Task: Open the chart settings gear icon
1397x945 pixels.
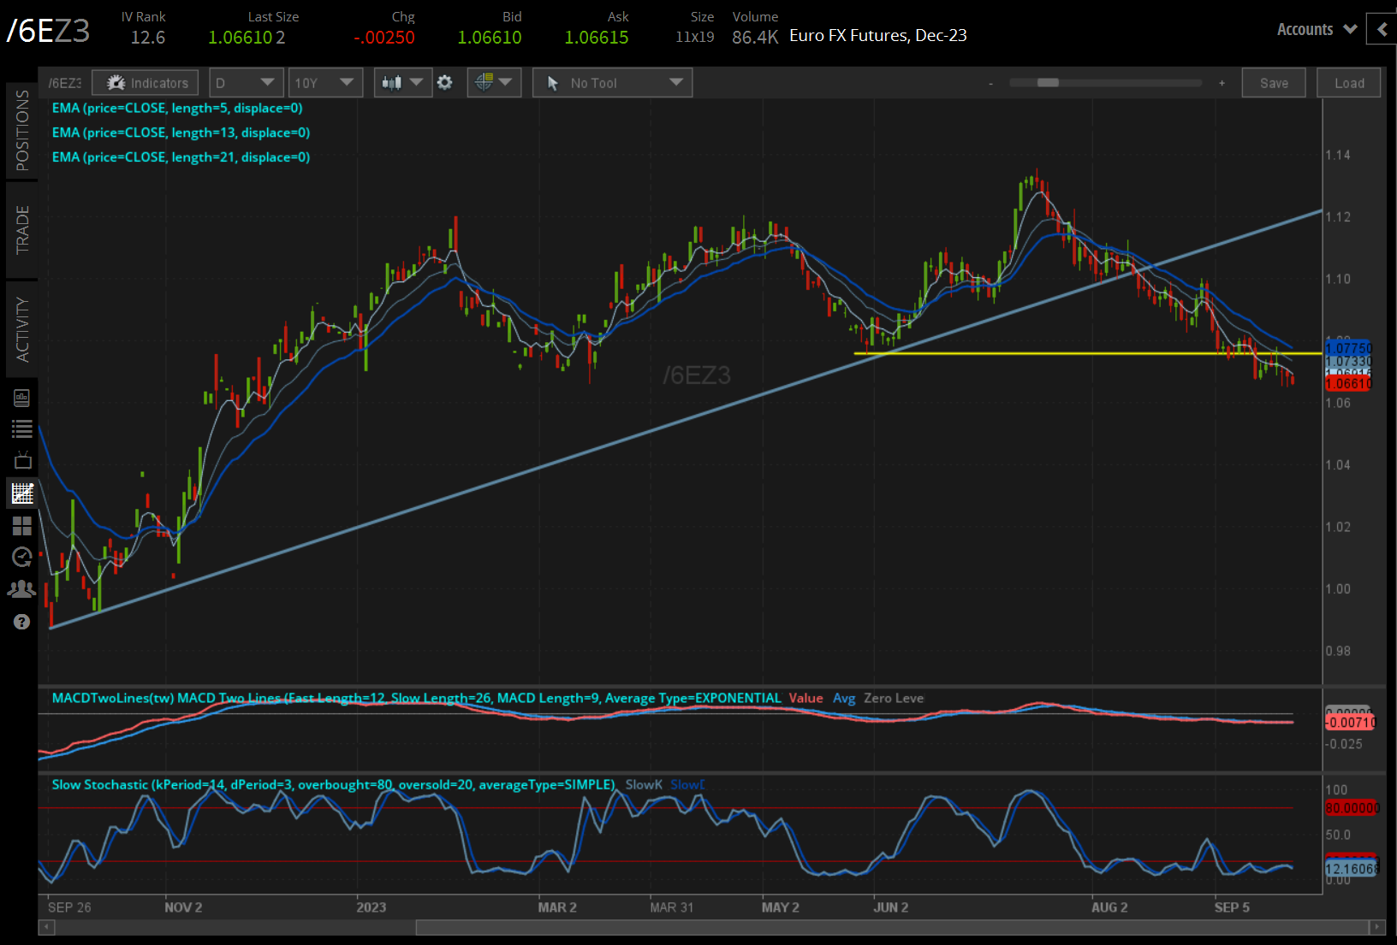Action: point(444,83)
